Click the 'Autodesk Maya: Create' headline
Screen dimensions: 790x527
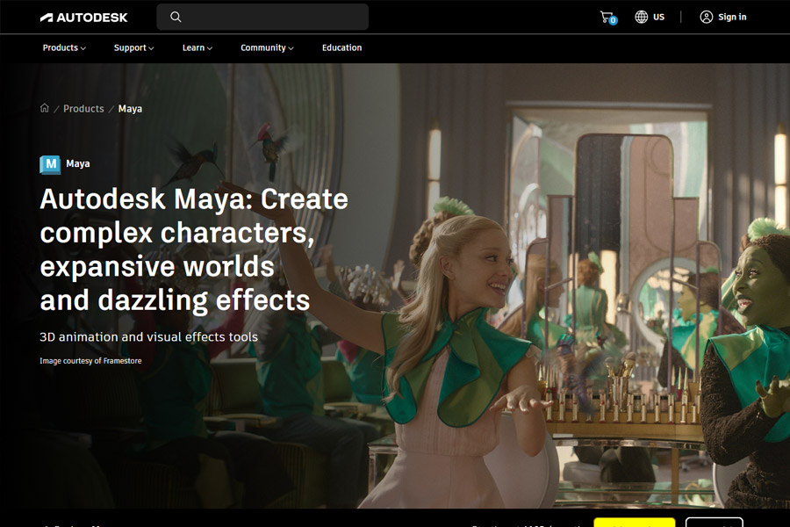[x=194, y=199]
